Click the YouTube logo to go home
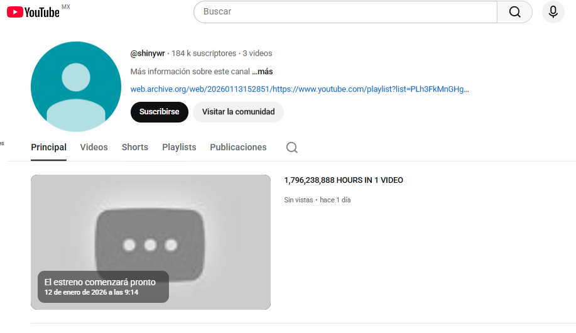The image size is (576, 333). [x=33, y=12]
